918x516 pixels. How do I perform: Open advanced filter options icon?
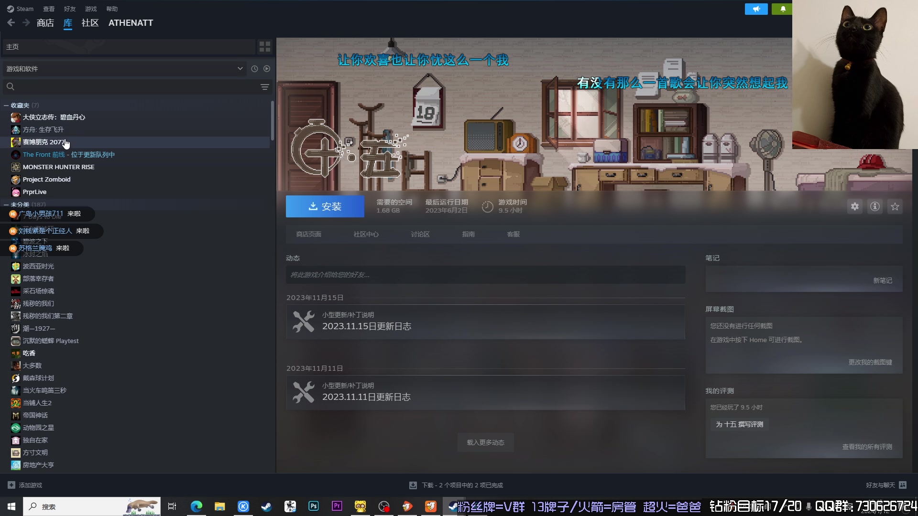coord(264,86)
